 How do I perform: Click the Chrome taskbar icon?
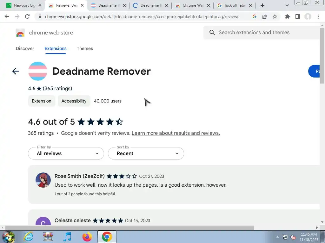(x=107, y=237)
